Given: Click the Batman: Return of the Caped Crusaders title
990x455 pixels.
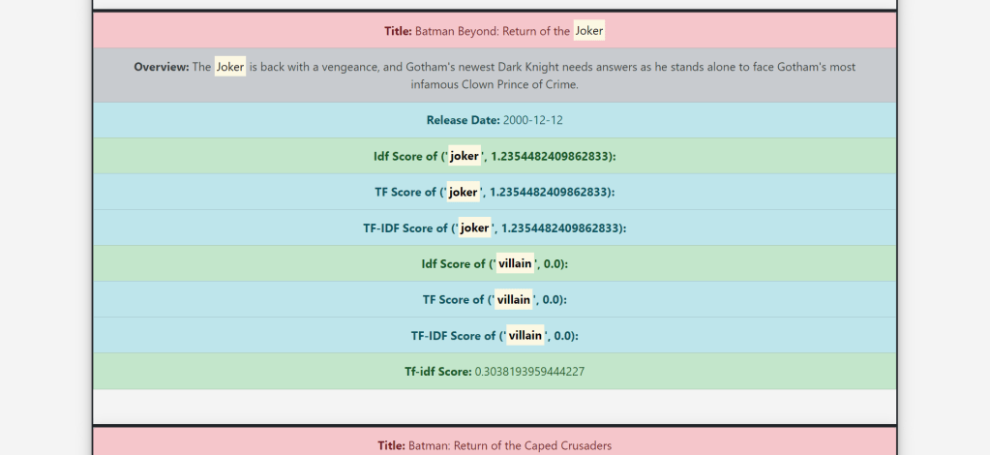Looking at the screenshot, I should 509,445.
